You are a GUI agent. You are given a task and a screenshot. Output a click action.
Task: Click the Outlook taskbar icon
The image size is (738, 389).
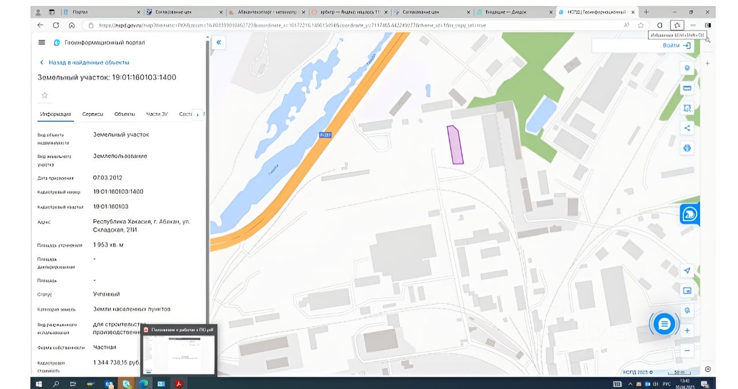(x=108, y=383)
